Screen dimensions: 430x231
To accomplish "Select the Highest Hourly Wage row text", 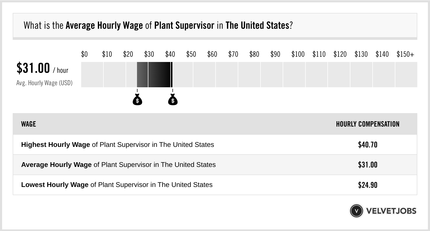I will point(117,145).
